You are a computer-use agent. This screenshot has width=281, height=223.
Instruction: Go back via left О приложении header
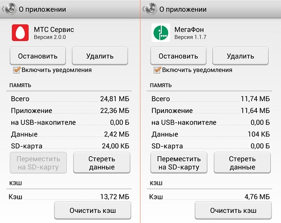point(42,9)
